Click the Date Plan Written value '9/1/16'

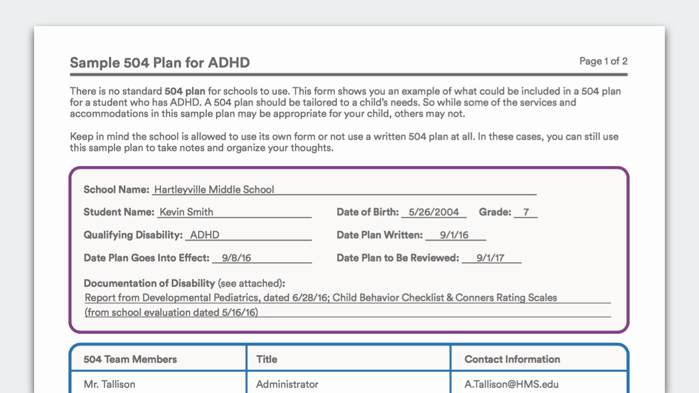pyautogui.click(x=454, y=235)
